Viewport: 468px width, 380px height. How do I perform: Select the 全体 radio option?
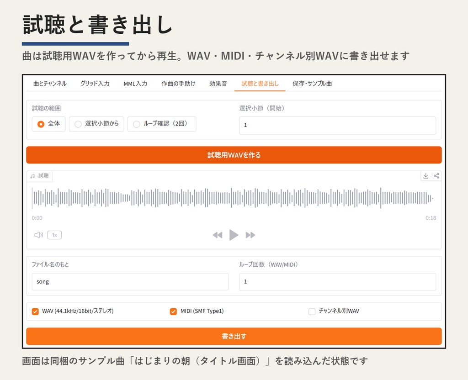[x=48, y=124]
